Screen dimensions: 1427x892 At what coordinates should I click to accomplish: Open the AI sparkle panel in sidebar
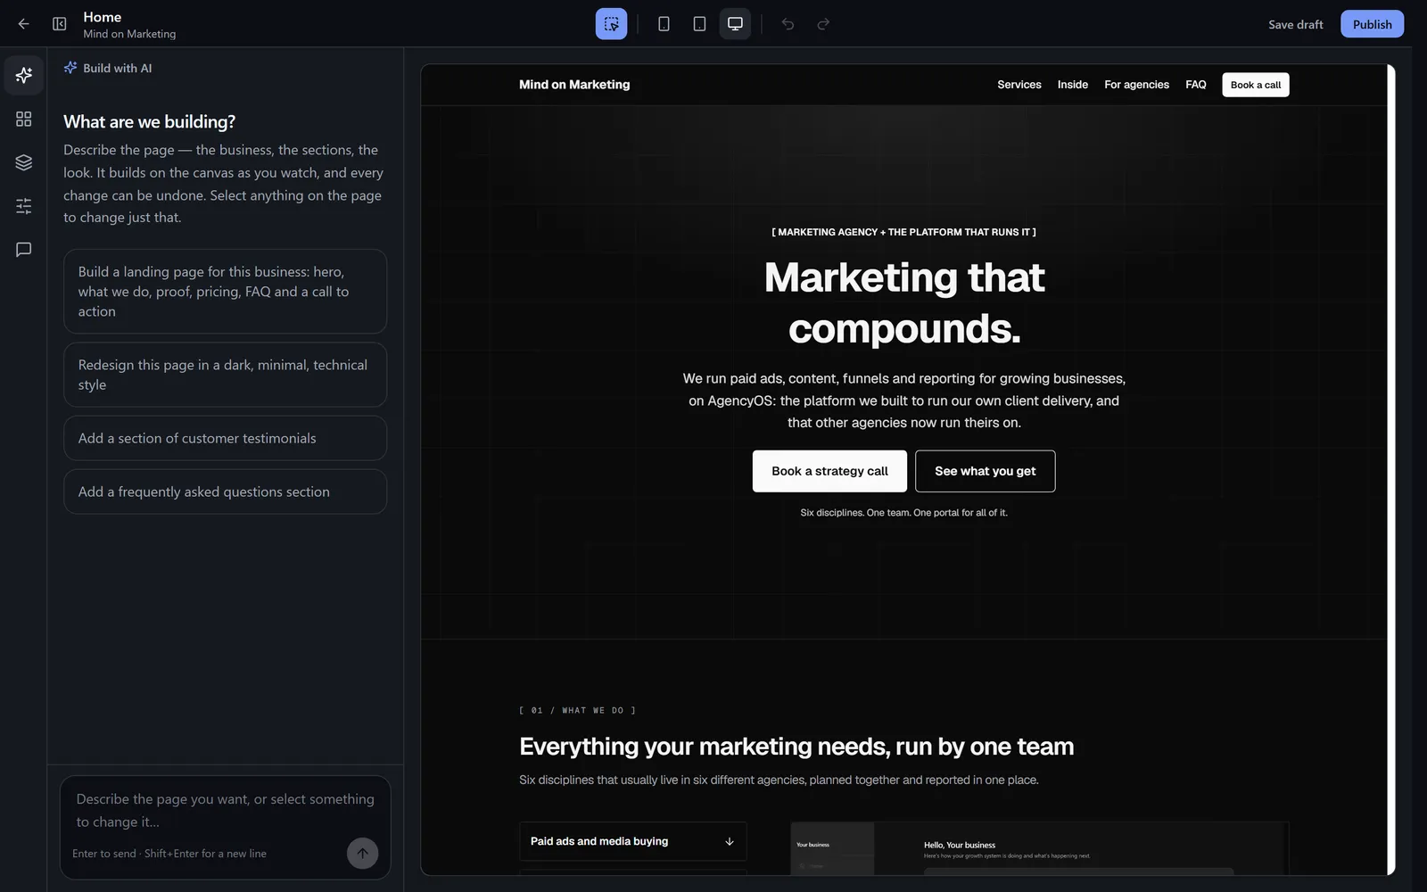click(x=24, y=75)
